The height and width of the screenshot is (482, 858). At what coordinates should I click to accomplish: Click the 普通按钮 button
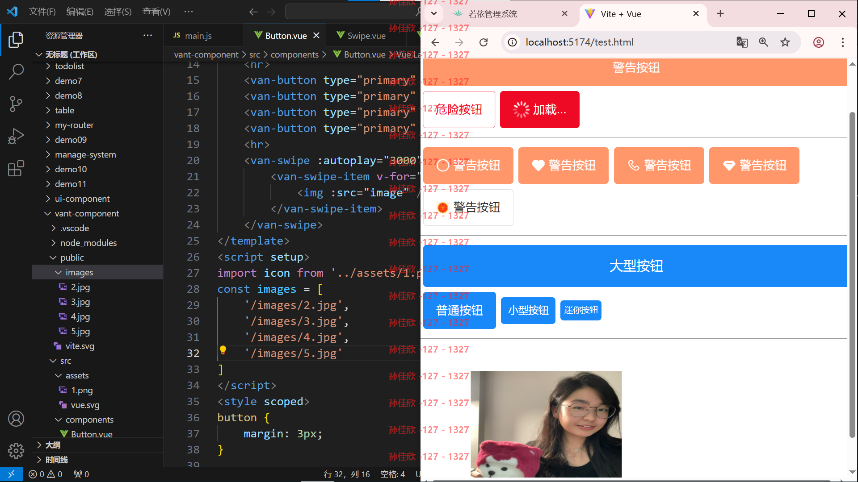point(459,310)
